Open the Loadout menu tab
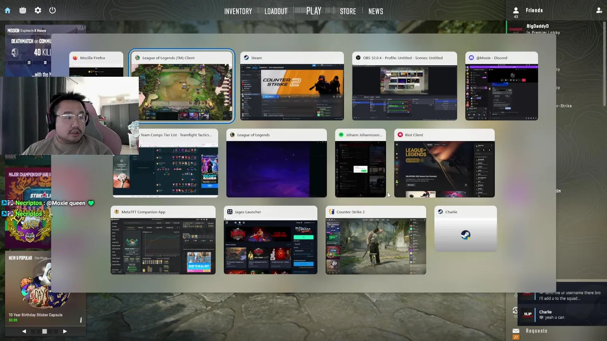This screenshot has width=607, height=341. click(276, 11)
